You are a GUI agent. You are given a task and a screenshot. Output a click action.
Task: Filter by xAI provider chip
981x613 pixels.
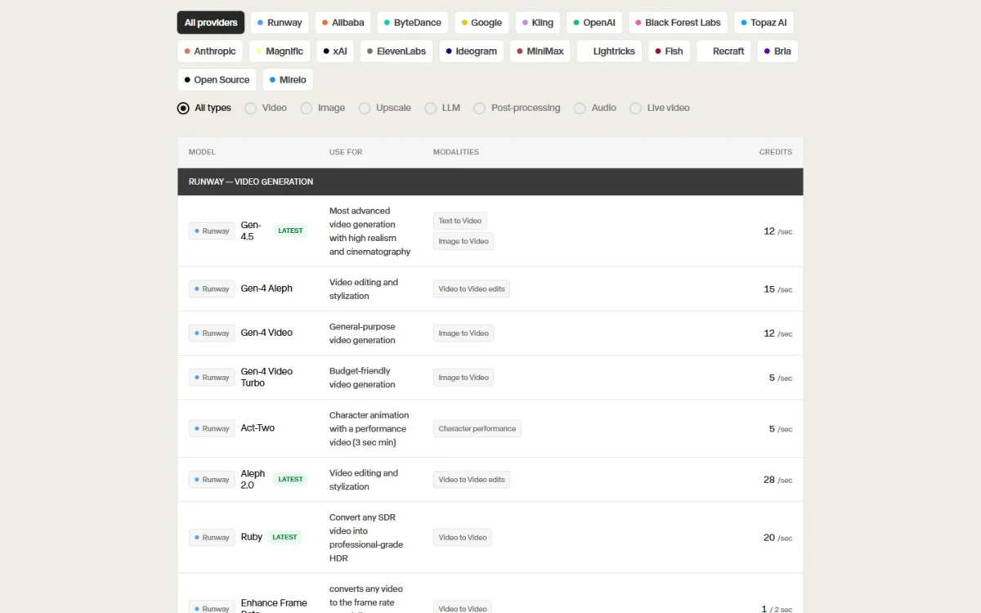coord(335,51)
